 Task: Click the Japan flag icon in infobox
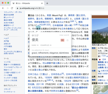pos(100,59)
